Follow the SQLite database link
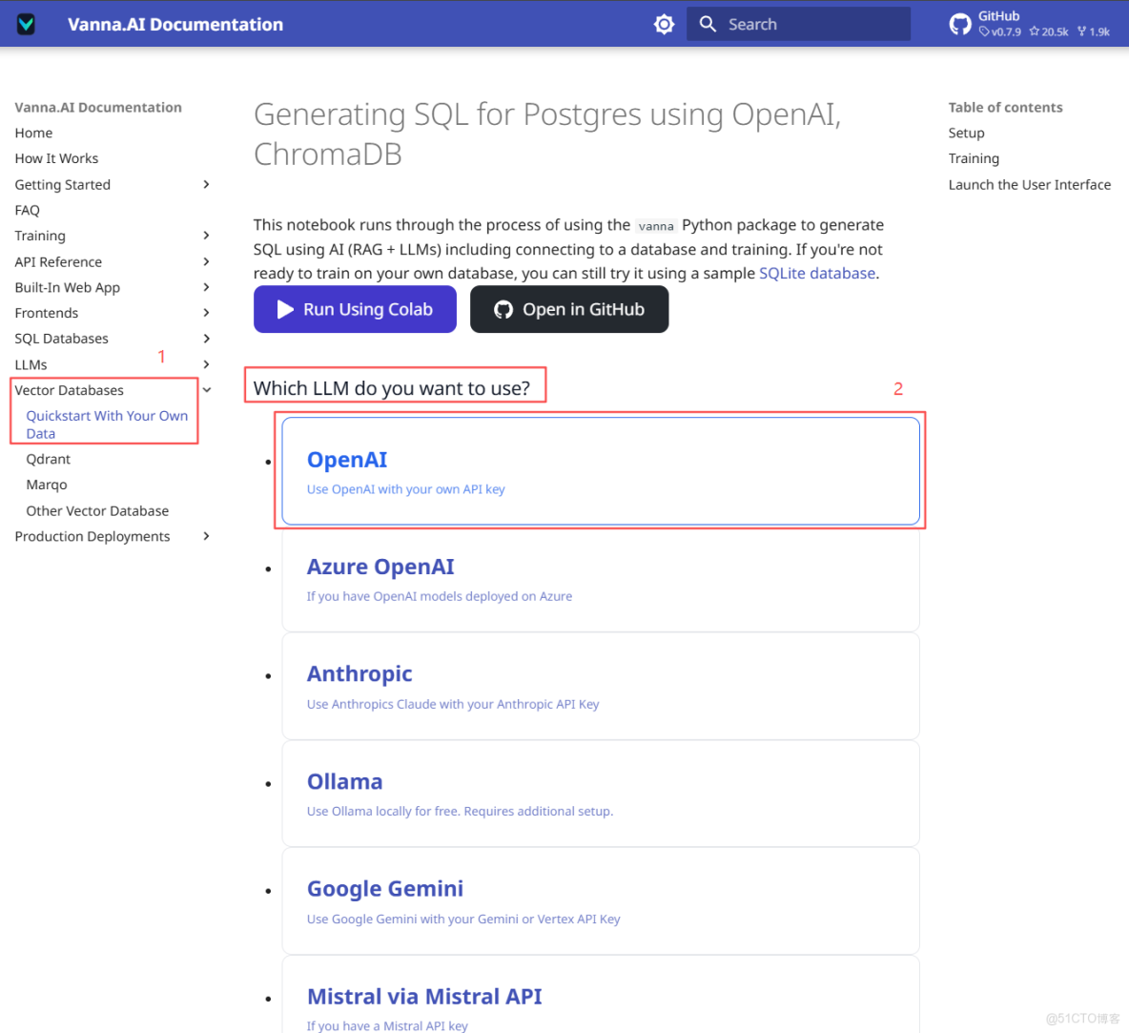1129x1033 pixels. pos(816,274)
